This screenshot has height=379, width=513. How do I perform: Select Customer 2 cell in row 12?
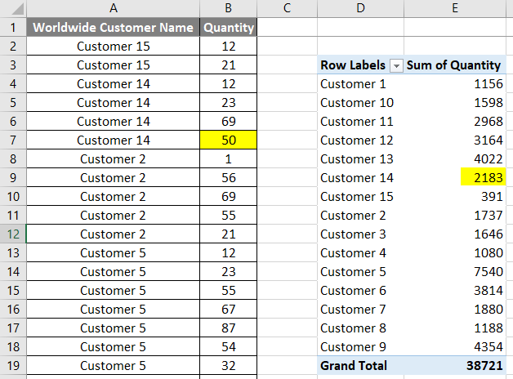(x=114, y=234)
